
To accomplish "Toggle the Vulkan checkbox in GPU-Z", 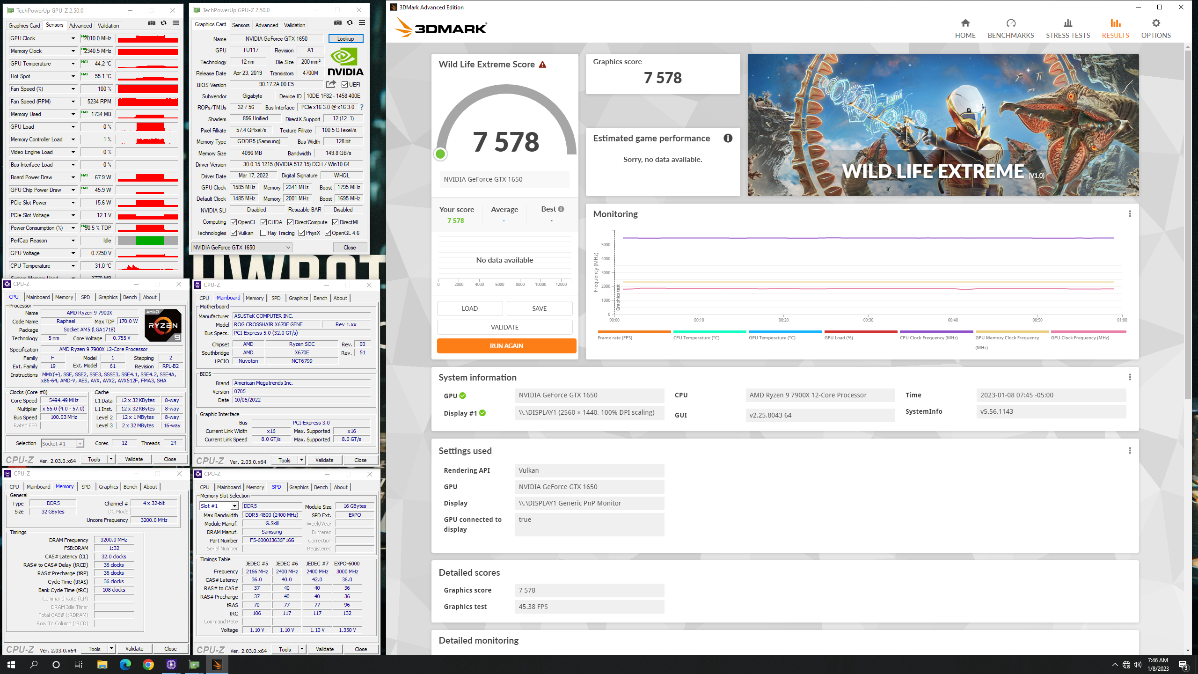I will coord(234,233).
